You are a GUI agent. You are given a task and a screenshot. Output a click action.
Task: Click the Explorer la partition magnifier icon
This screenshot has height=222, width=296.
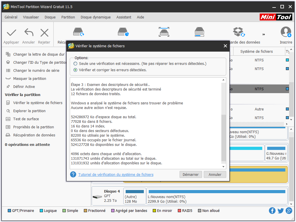pos(8,111)
